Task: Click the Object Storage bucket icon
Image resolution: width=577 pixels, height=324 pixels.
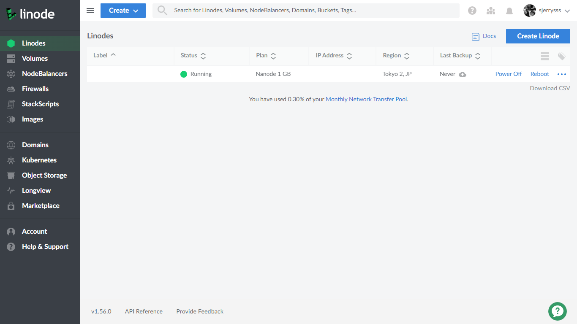Action: pyautogui.click(x=11, y=175)
